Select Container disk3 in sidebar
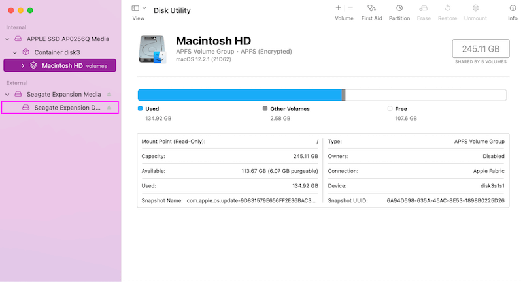Image resolution: width=523 pixels, height=282 pixels. click(x=57, y=52)
